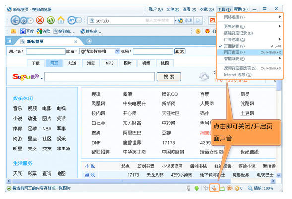Open the 文件 menu

click(173, 9)
